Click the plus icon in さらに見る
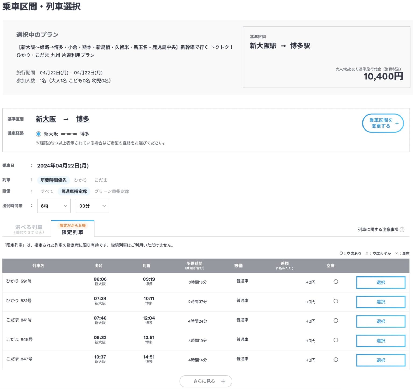Viewport: 413px width, 389px height. pyautogui.click(x=223, y=381)
